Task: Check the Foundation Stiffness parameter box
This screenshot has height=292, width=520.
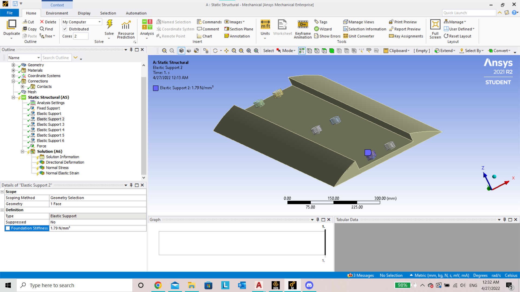Action: coord(8,228)
